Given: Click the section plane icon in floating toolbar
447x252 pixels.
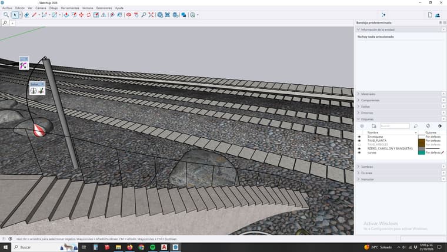Looking at the screenshot, I should point(34,91).
